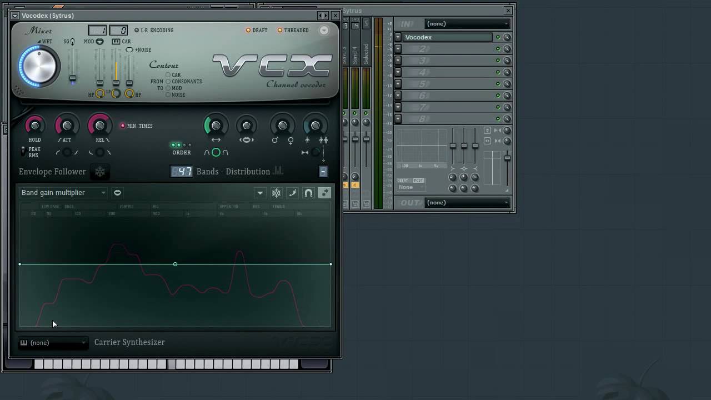Click the SG sidechain icon
The height and width of the screenshot is (400, 711).
[x=72, y=42]
